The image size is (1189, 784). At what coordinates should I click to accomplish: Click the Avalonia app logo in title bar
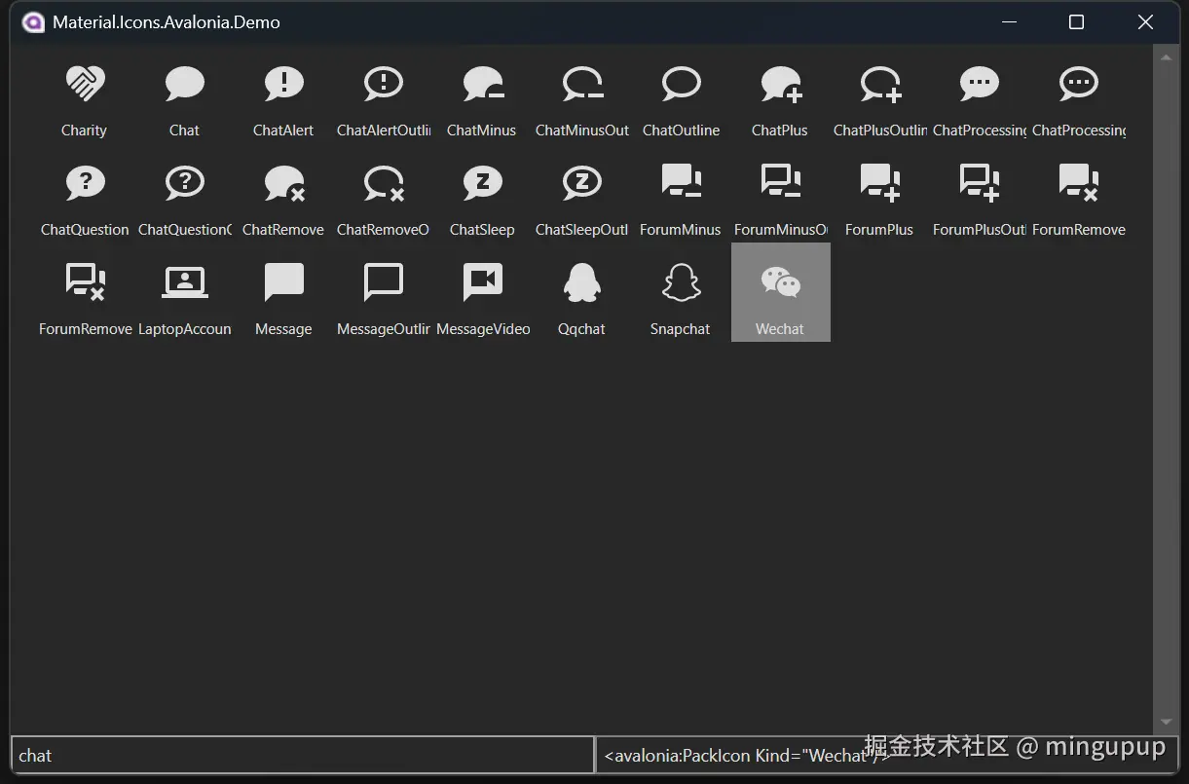coord(33,22)
